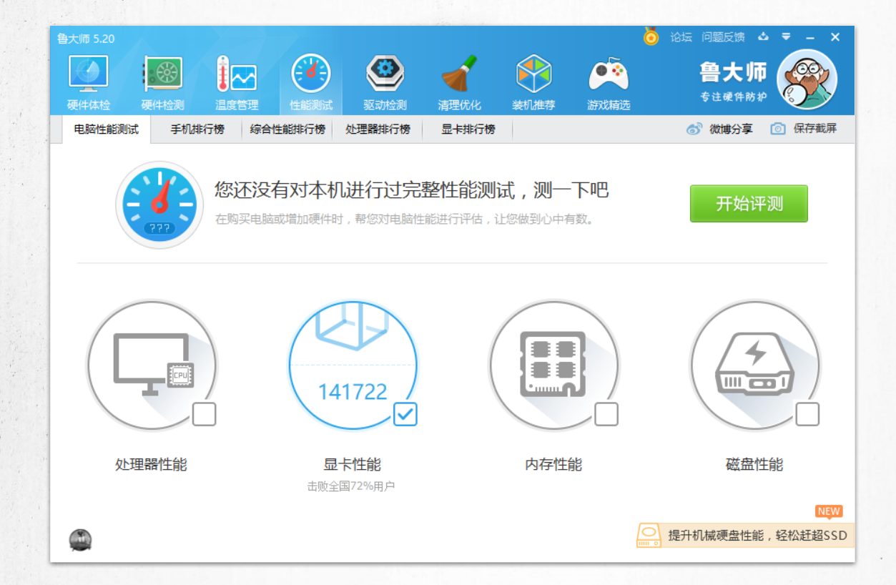Switch to 处理器排行榜 tab
Image resolution: width=896 pixels, height=585 pixels.
point(378,129)
